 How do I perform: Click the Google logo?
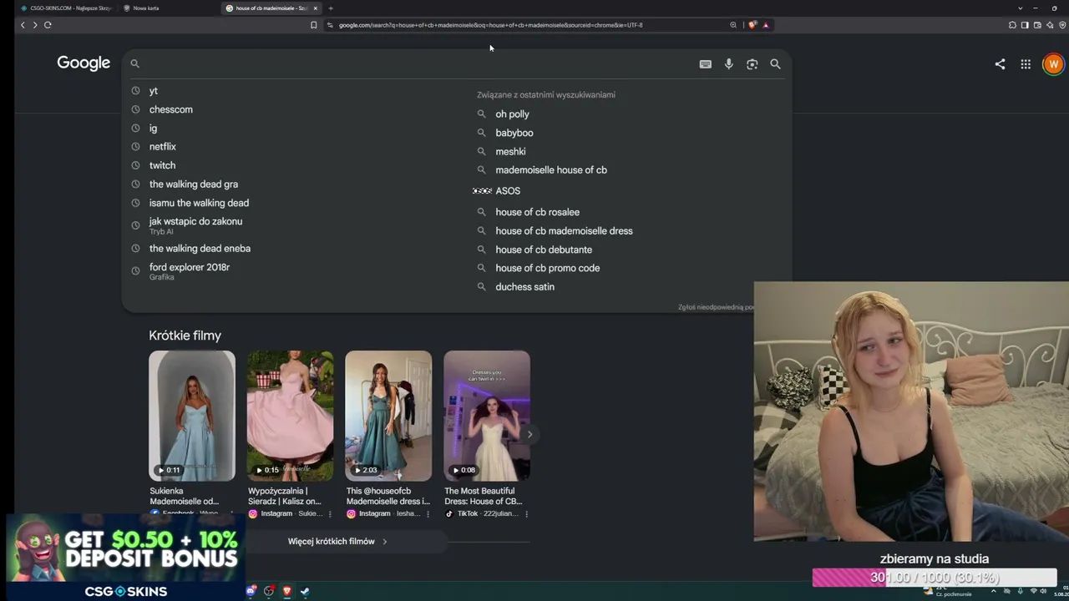pos(84,63)
